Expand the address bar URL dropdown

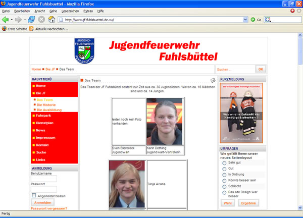[x=245, y=20]
